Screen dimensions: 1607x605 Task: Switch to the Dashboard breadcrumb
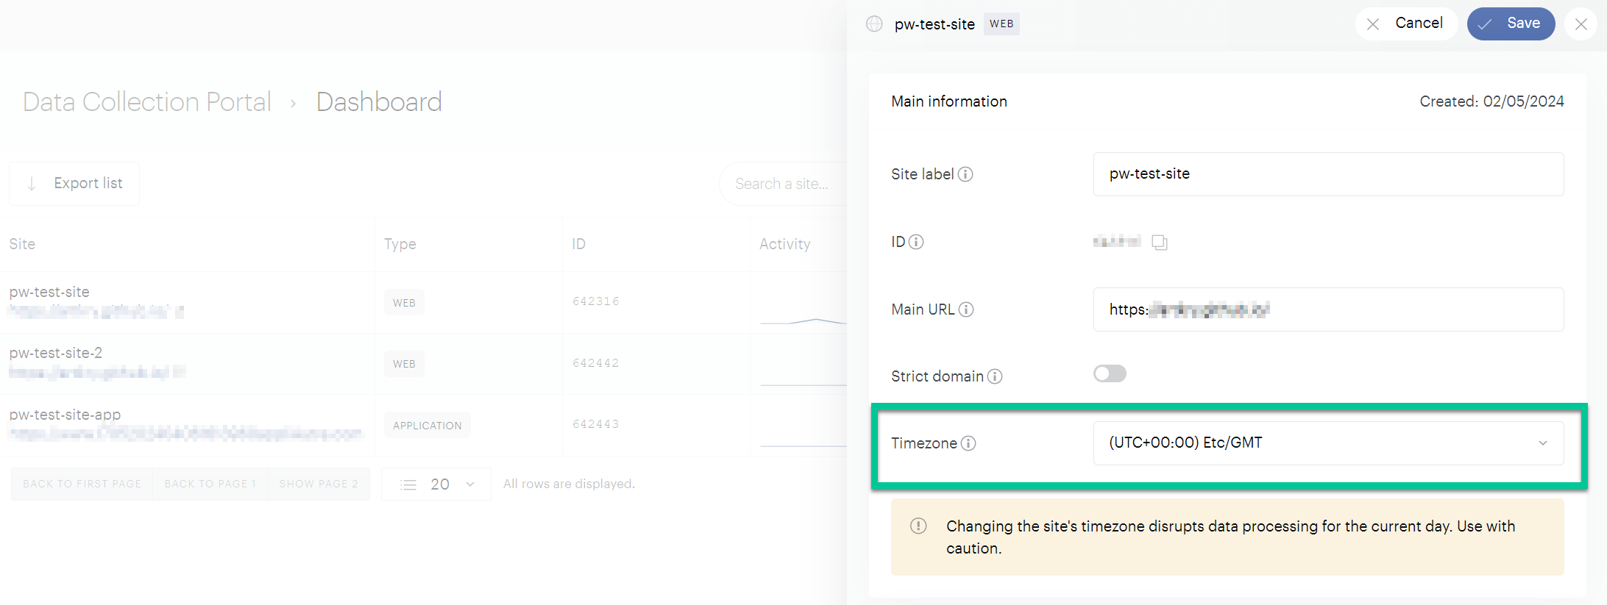(x=378, y=101)
